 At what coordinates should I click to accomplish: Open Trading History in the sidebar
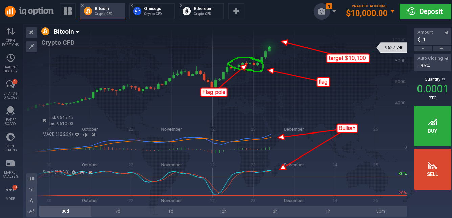point(10,63)
